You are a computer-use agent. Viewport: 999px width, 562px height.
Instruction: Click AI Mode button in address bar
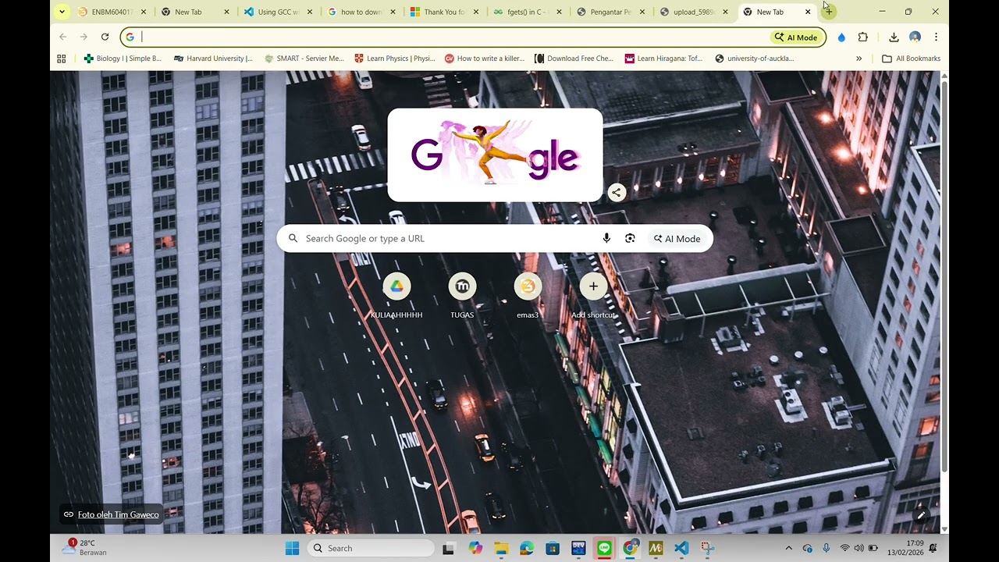coord(796,37)
